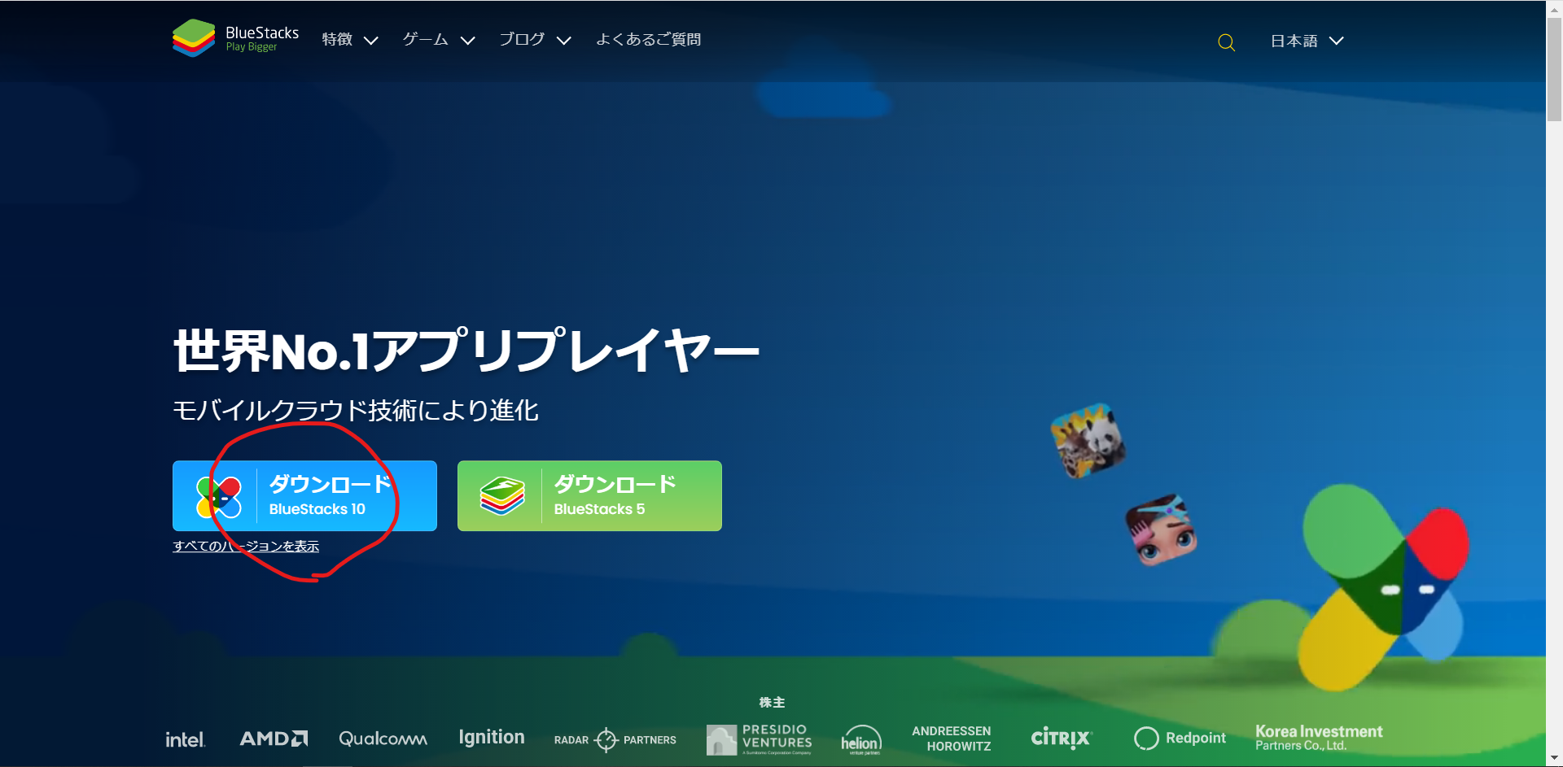Click the Redpoint investor logo

1180,738
